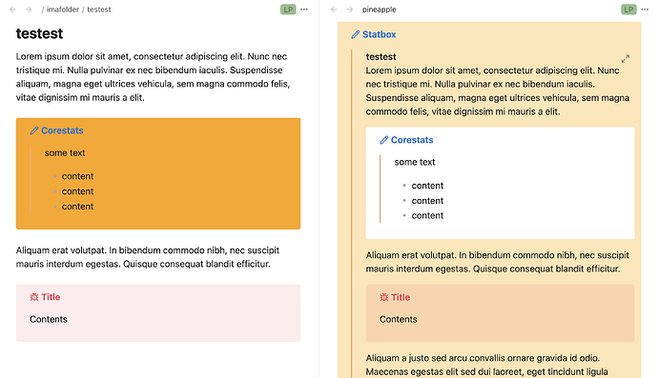Image resolution: width=658 pixels, height=378 pixels.
Task: Open more options menu in pineapple pane
Action: pyautogui.click(x=645, y=10)
